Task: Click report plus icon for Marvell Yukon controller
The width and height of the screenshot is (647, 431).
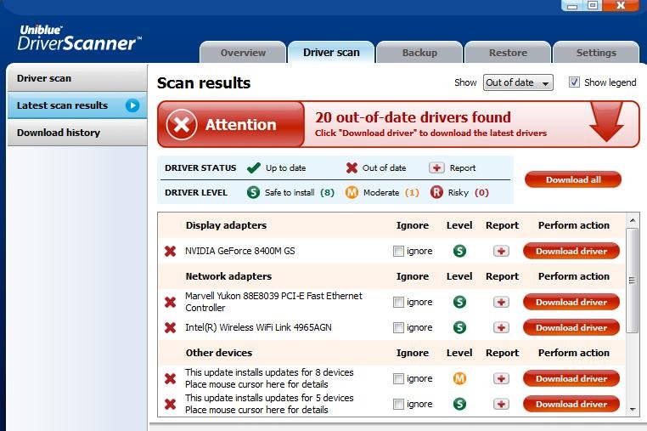Action: coord(501,302)
